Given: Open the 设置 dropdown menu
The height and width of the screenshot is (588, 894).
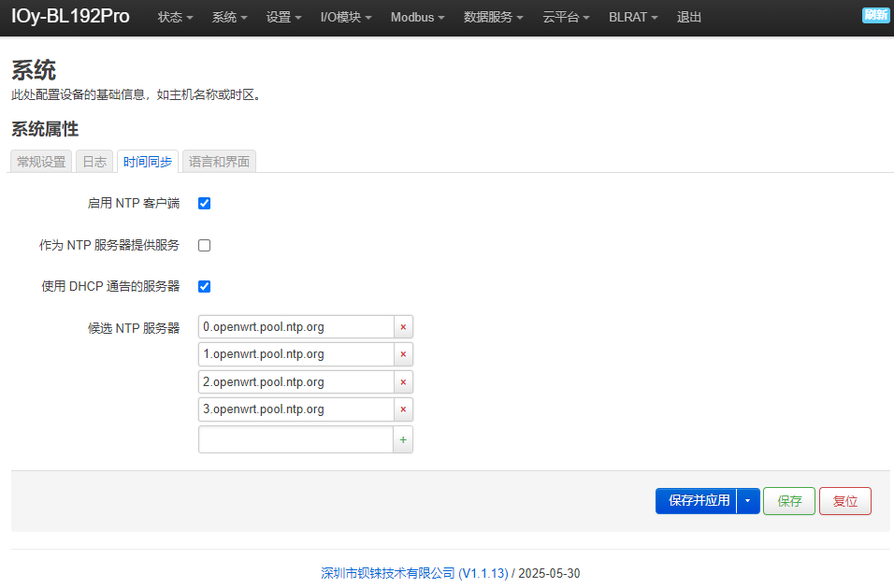Looking at the screenshot, I should tap(283, 17).
